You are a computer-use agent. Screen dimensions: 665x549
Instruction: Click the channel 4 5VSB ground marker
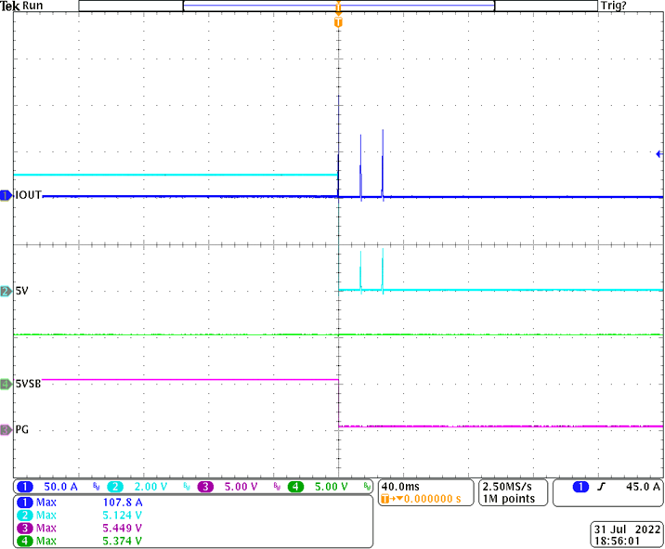point(7,385)
